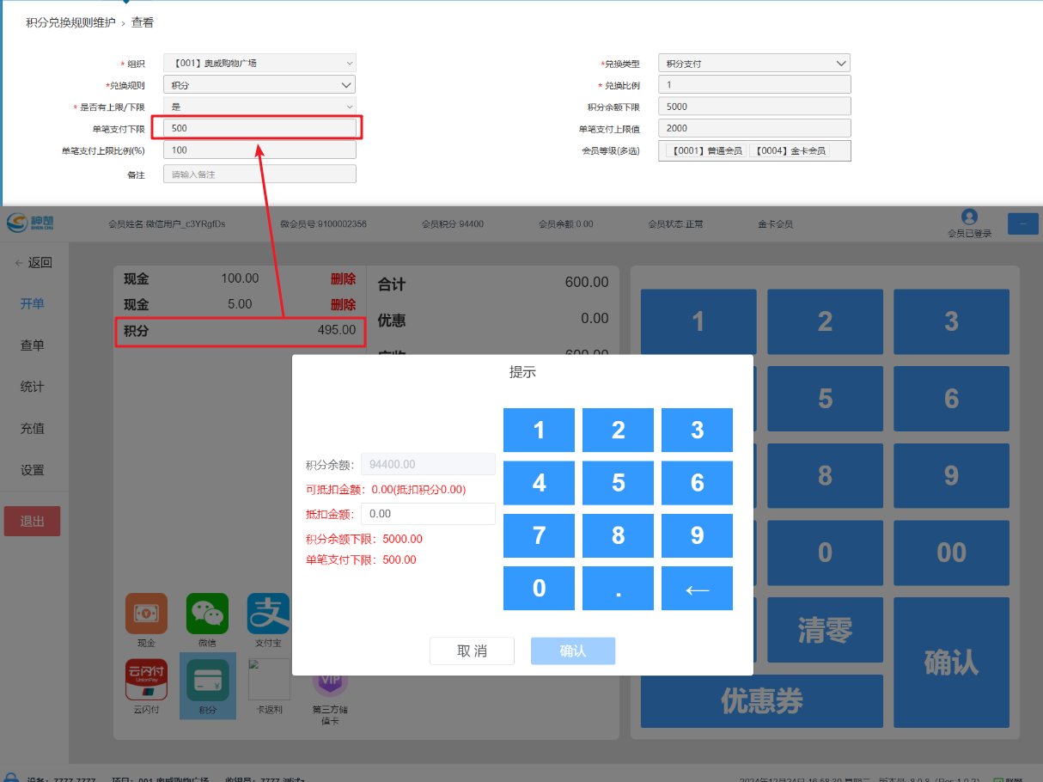
Task: Select the 现金 cash payment icon
Action: point(146,614)
